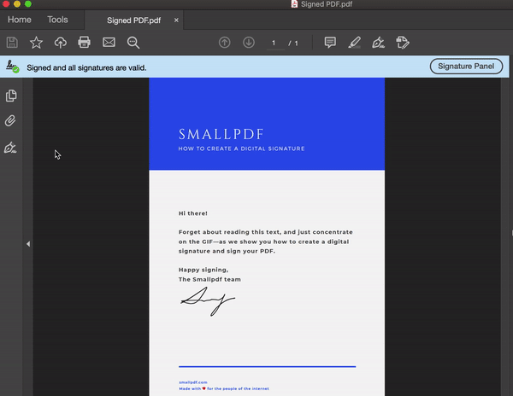This screenshot has width=513, height=396.
Task: Click the handwritten signature in the document
Action: click(208, 301)
